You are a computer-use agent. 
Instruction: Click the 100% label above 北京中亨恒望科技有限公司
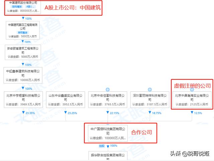point(29,89)
